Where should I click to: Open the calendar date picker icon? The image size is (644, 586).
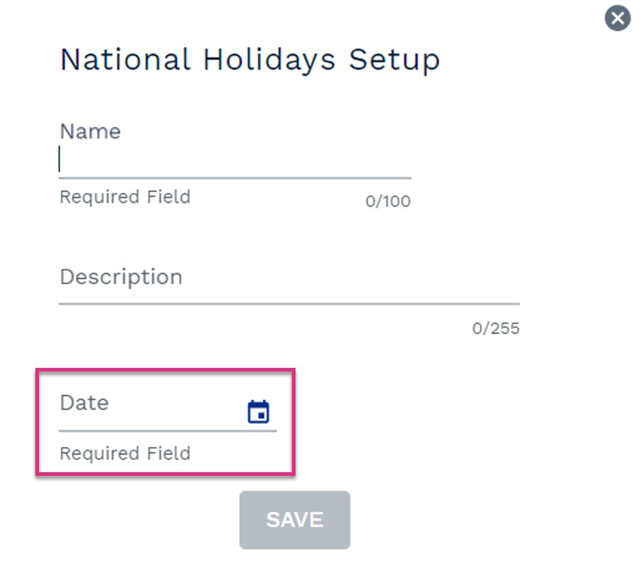click(x=258, y=411)
